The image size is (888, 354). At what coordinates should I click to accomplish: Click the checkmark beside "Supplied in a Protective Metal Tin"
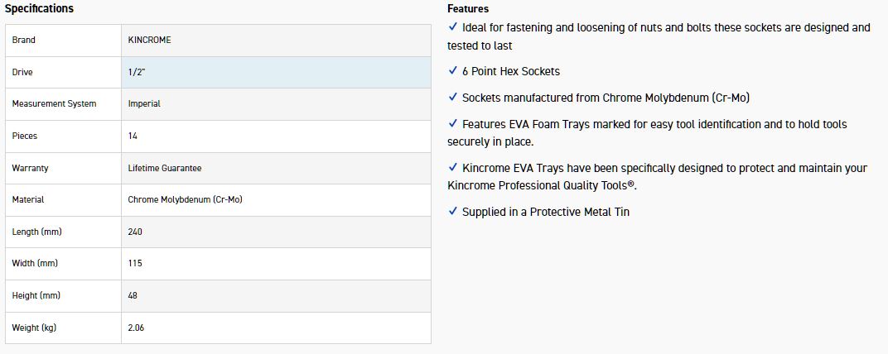point(452,212)
